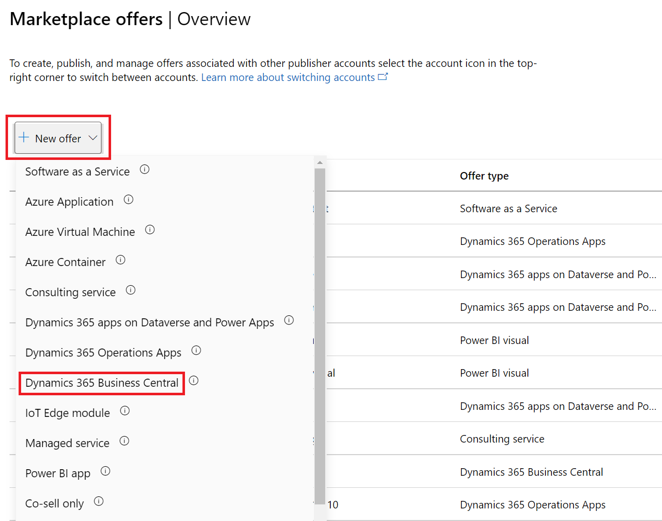The image size is (662, 521).
Task: Pick Managed service from the offer list
Action: (67, 444)
